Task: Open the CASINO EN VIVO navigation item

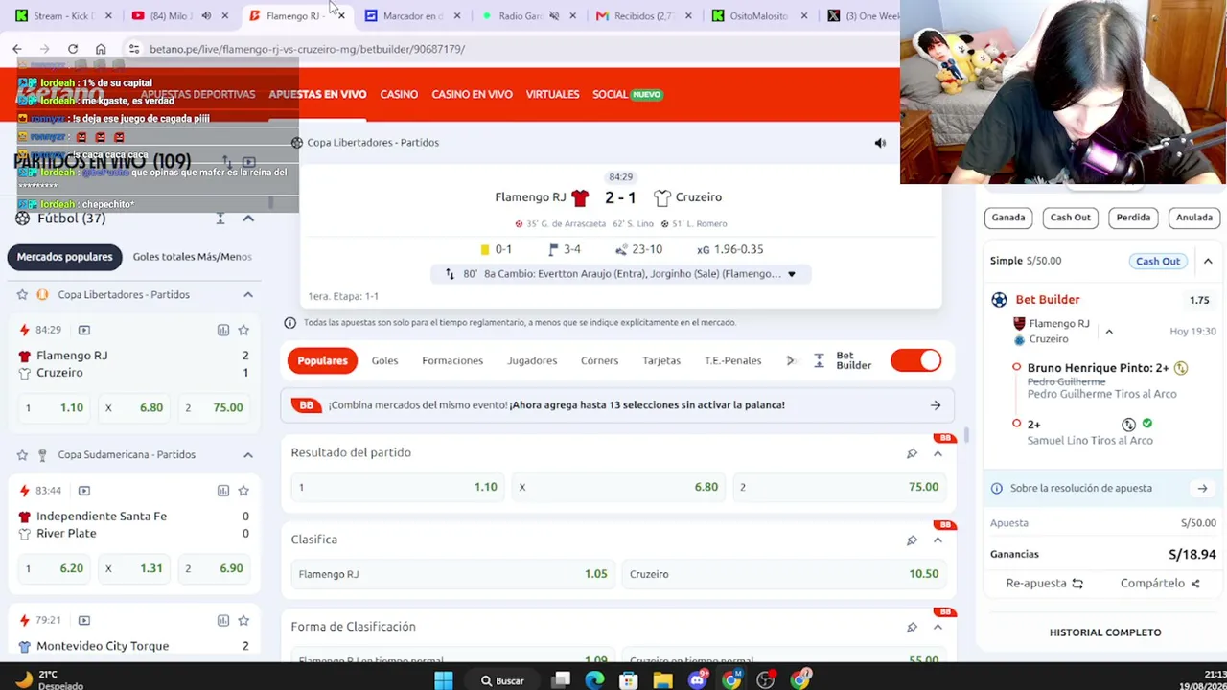Action: [x=472, y=95]
